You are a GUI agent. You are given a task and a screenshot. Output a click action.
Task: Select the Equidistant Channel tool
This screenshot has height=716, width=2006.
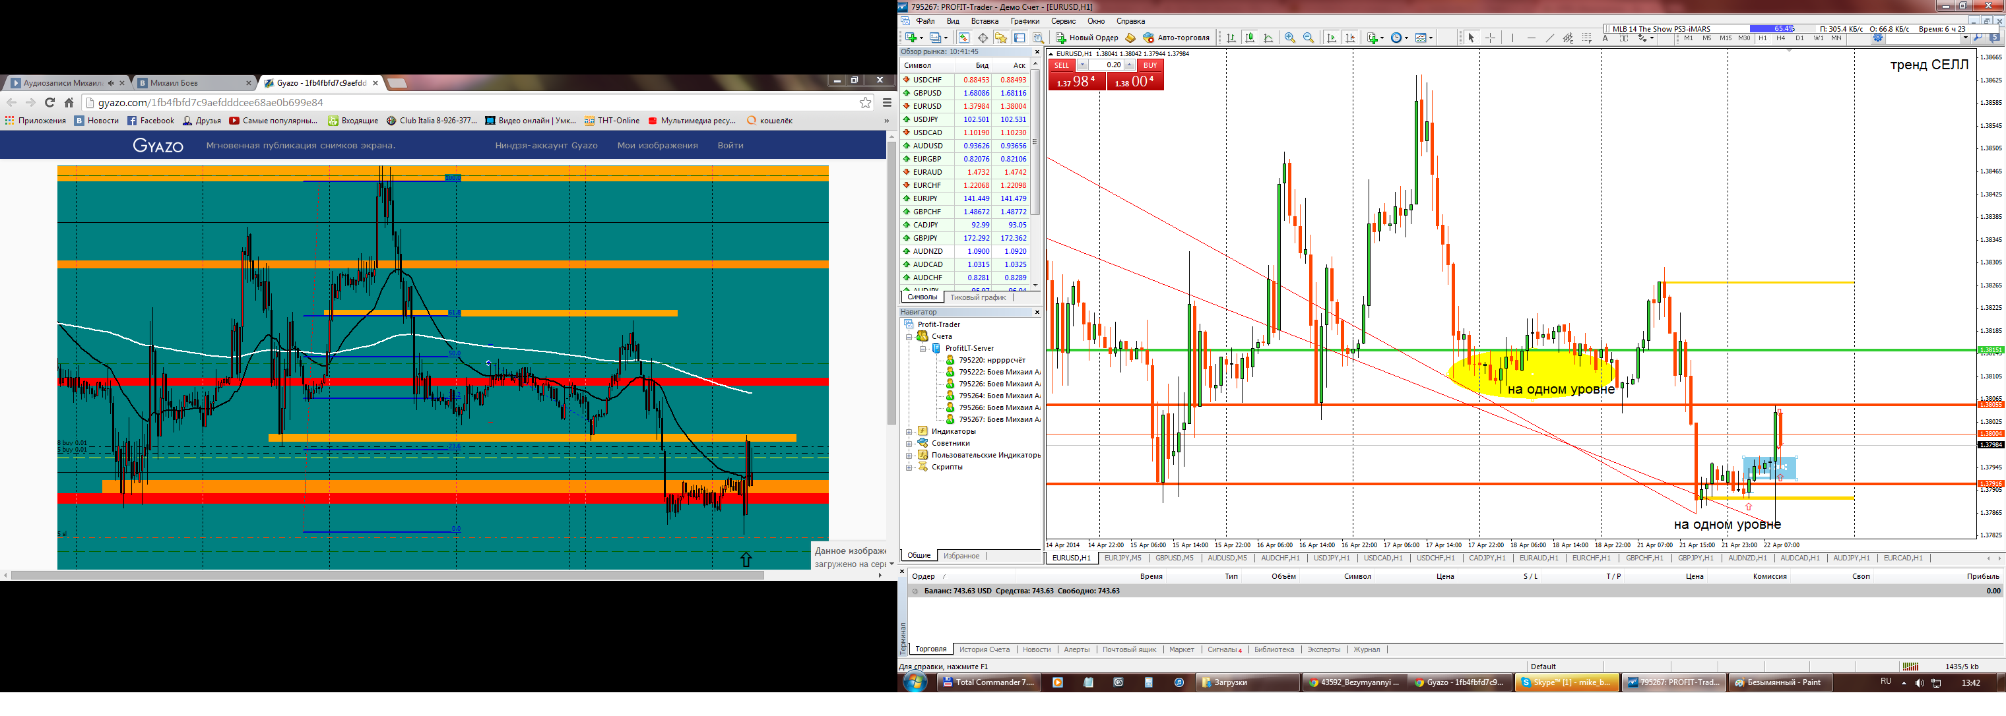pos(1569,38)
